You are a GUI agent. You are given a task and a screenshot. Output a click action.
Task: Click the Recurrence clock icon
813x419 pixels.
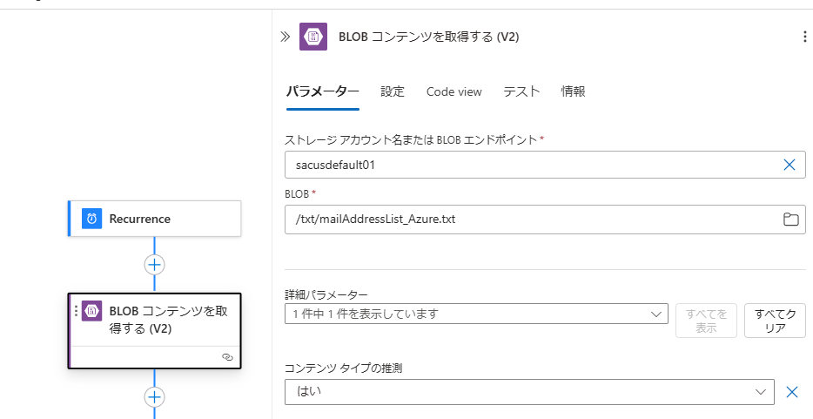91,219
